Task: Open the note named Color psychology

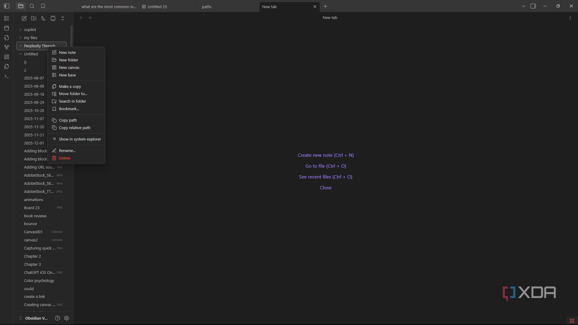Action: [39, 280]
